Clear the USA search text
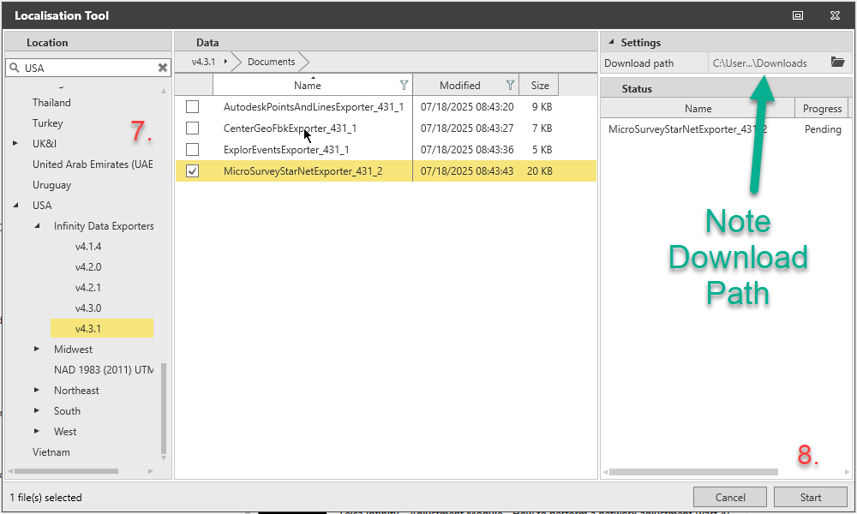The height and width of the screenshot is (514, 857). tap(163, 68)
